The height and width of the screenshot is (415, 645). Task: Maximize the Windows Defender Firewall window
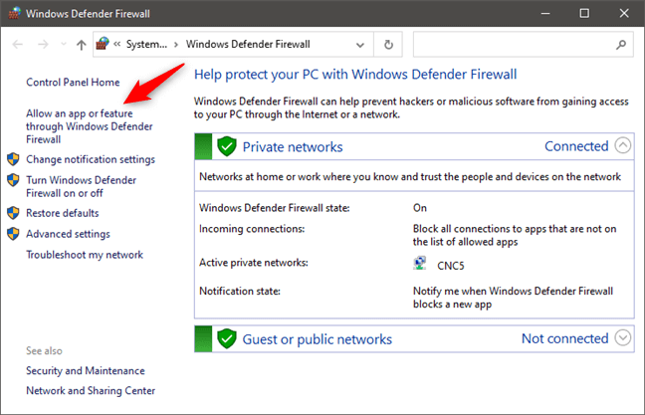point(584,14)
